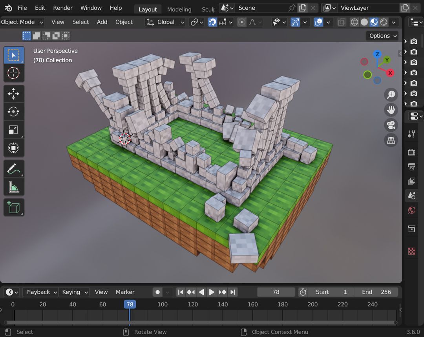Image resolution: width=424 pixels, height=337 pixels.
Task: Toggle snapping magnet on
Action: tap(212, 22)
